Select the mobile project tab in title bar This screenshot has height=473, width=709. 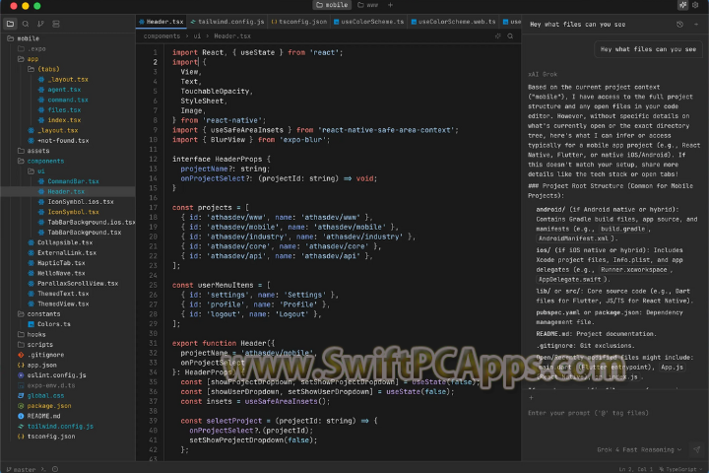[x=333, y=5]
